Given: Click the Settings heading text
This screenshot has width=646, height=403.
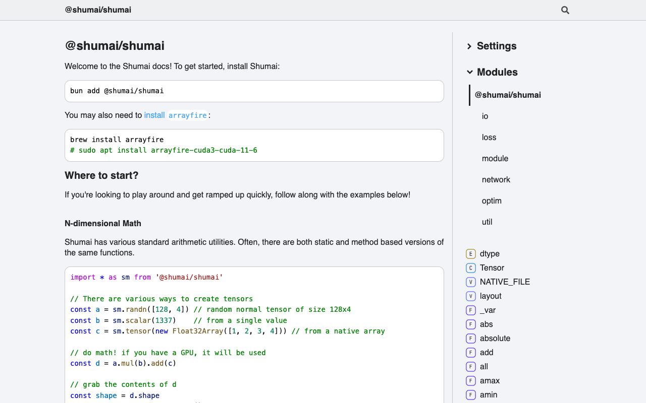Looking at the screenshot, I should 497,46.
